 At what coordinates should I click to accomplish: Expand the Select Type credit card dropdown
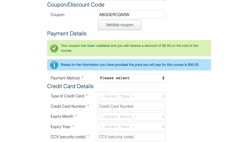pos(132,96)
